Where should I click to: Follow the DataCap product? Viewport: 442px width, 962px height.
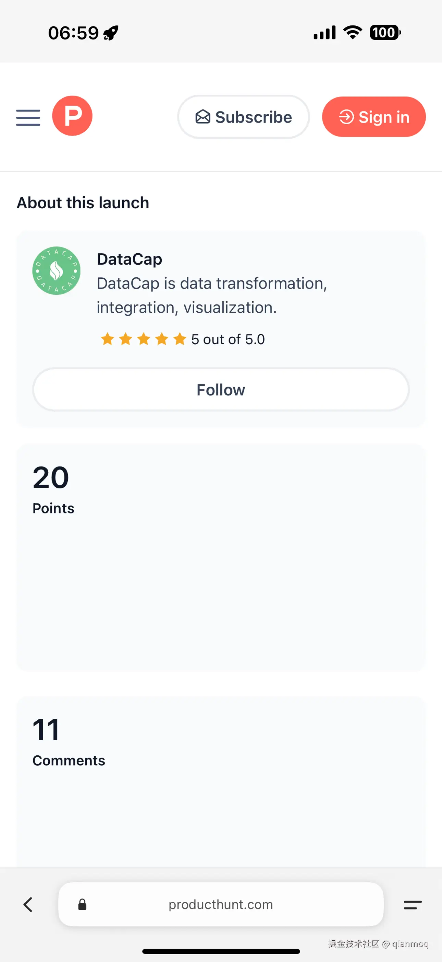[x=221, y=390]
